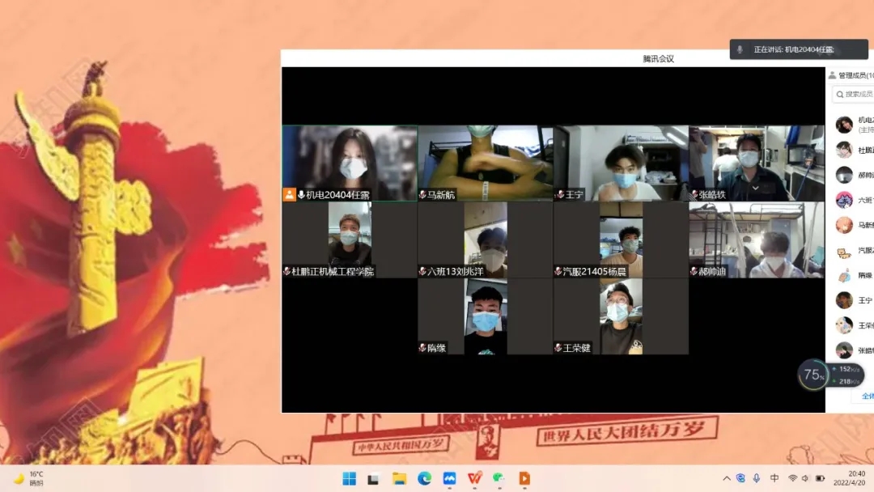This screenshot has height=492, width=874.
Task: Open Microsoft Edge from the taskbar
Action: pos(424,478)
